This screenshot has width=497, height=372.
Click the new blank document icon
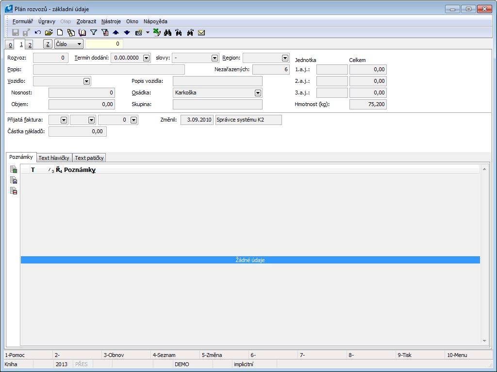click(x=60, y=32)
